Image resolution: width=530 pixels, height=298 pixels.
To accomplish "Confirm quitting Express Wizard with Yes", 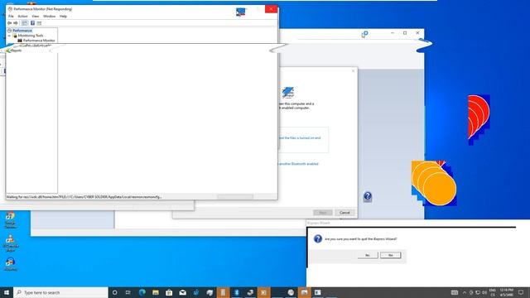I will [x=368, y=255].
